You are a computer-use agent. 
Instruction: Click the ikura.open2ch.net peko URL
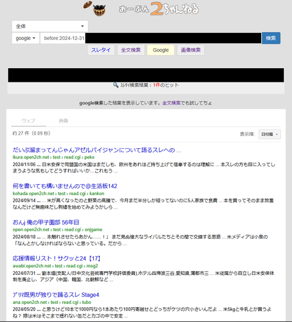point(53,157)
